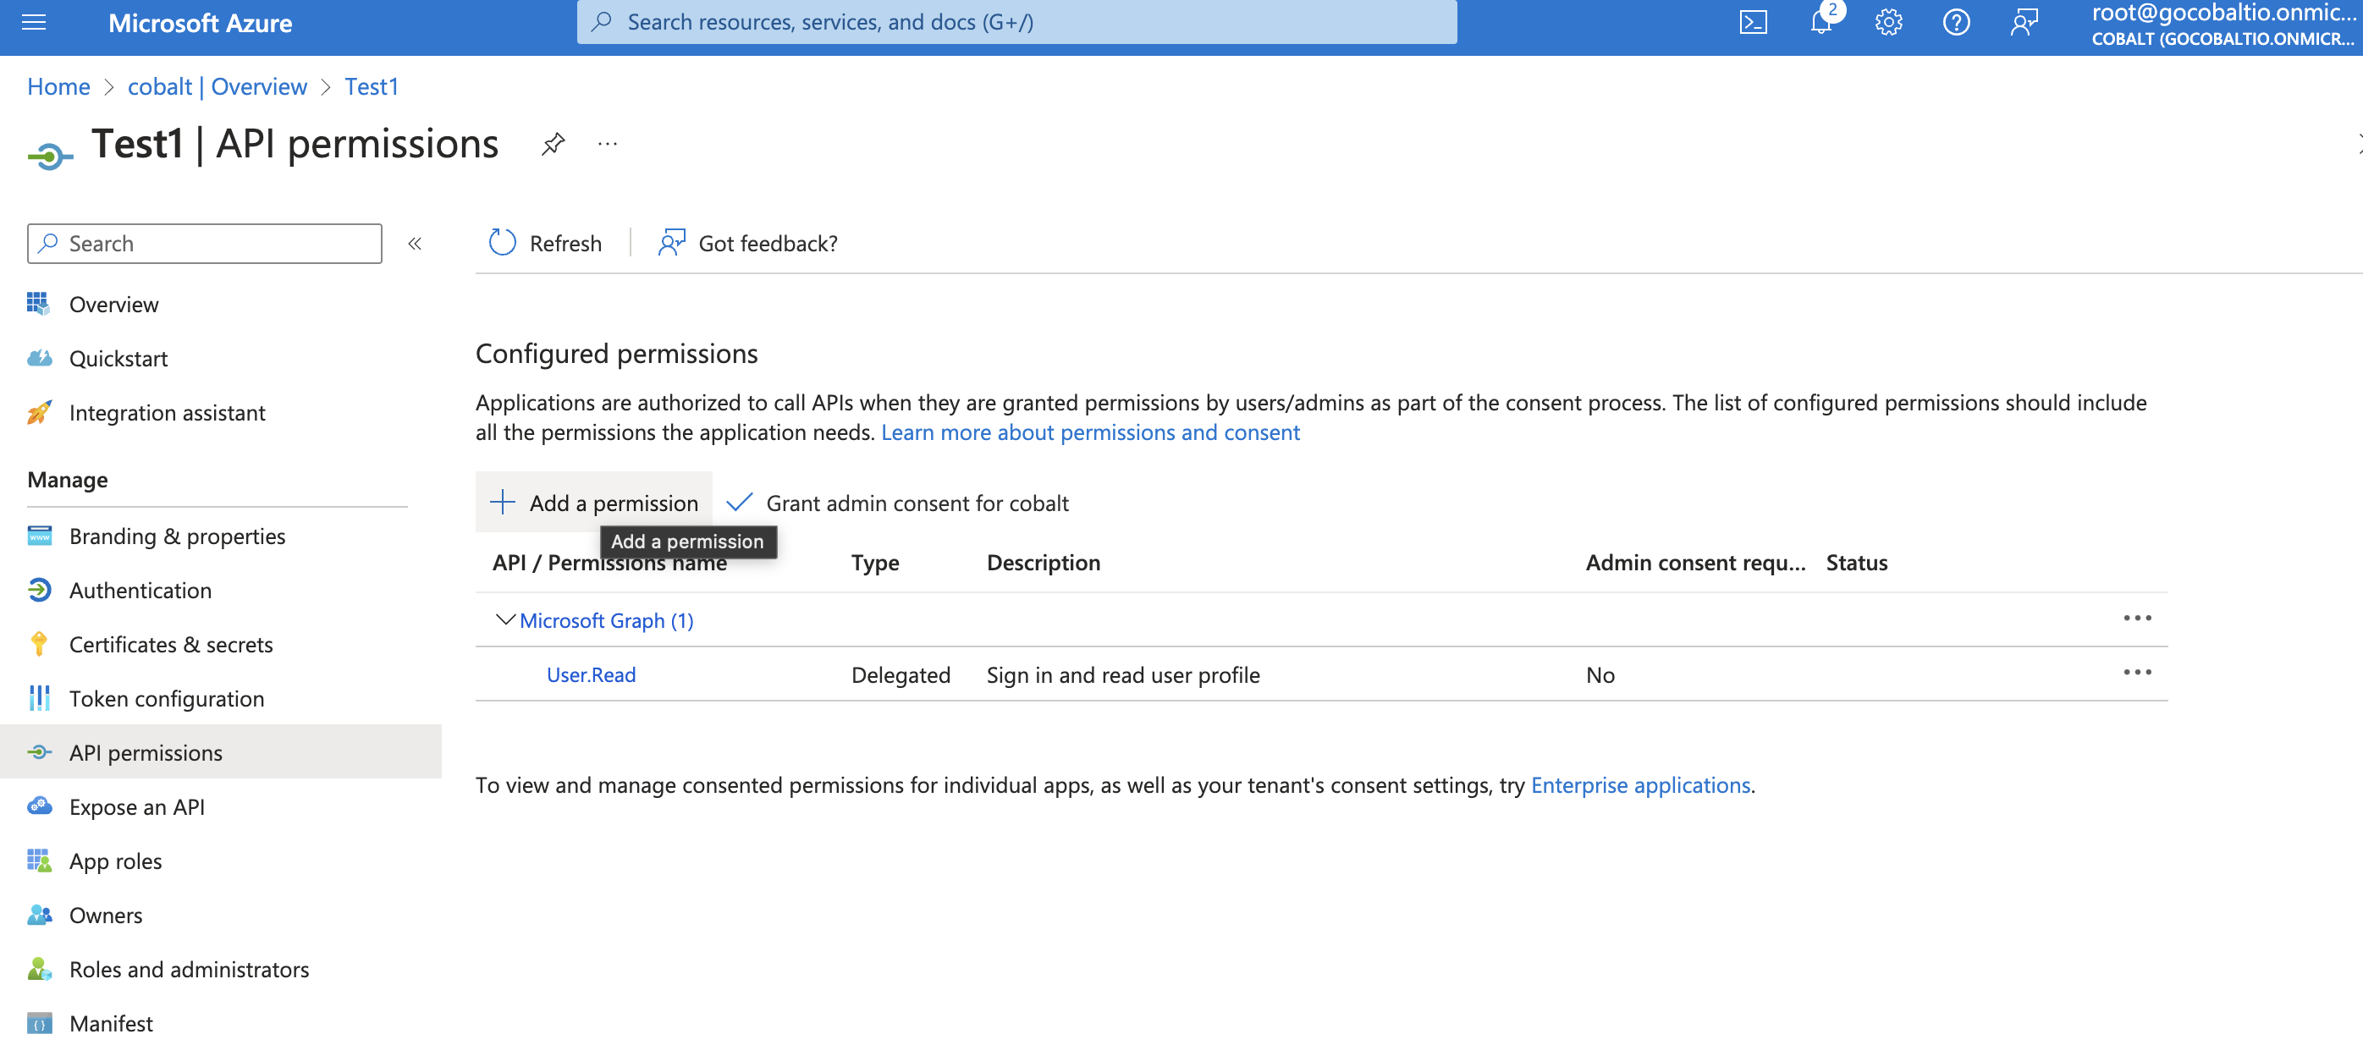Open the settings gear icon
This screenshot has width=2363, height=1056.
[1887, 22]
